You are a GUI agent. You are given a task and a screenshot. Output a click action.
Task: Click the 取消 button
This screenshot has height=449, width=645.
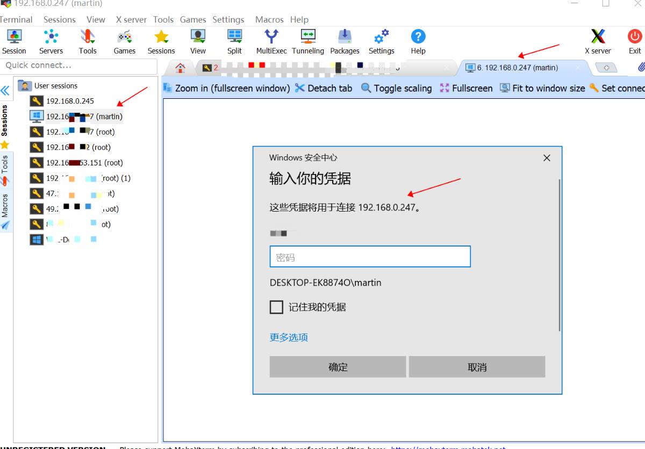coord(477,367)
